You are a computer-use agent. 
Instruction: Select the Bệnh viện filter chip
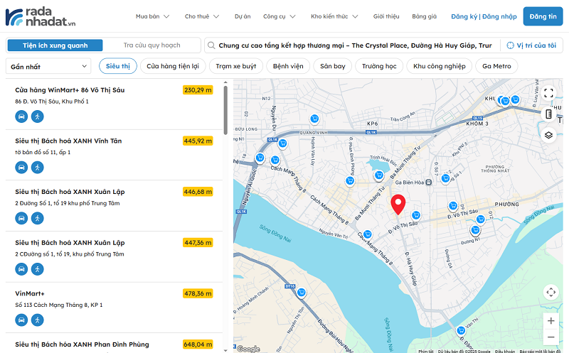289,66
